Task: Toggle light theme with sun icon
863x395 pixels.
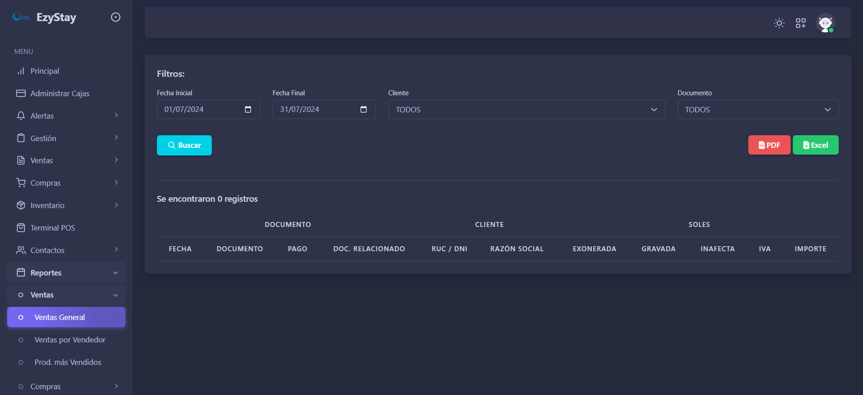Action: 779,23
